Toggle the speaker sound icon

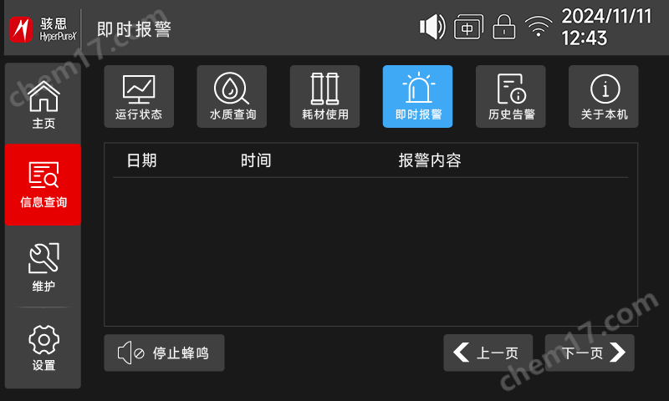click(432, 27)
